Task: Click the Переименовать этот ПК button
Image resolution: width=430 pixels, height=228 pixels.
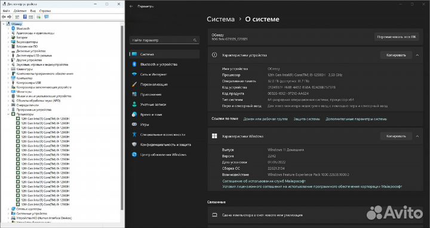Action: pyautogui.click(x=397, y=37)
